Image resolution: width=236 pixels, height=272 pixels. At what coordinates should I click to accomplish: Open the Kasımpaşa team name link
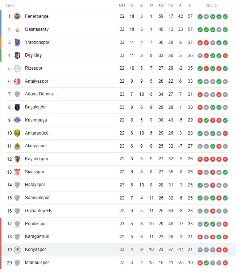pyautogui.click(x=36, y=120)
